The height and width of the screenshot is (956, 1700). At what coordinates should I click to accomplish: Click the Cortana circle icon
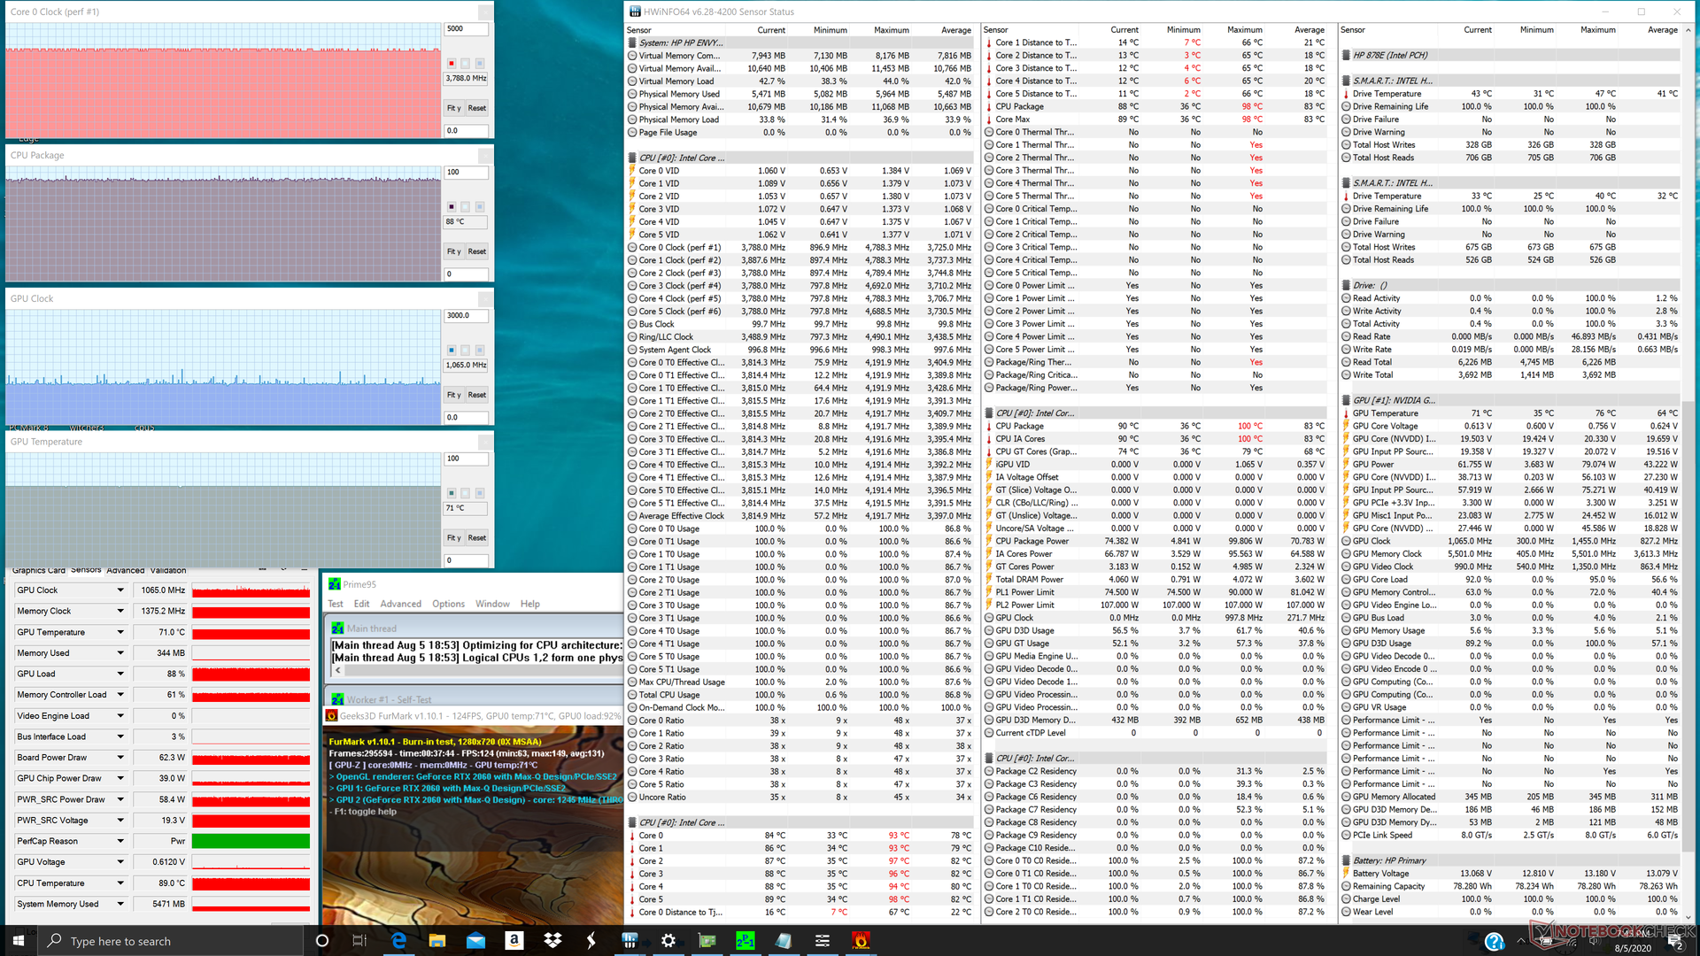pos(322,940)
